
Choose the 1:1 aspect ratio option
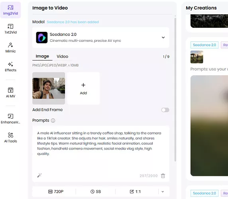pyautogui.click(x=135, y=191)
